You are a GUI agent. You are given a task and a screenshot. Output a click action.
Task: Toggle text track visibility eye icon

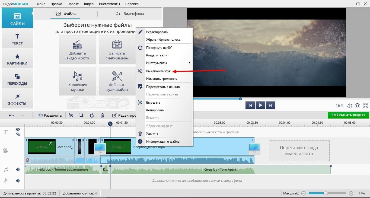tap(18, 129)
